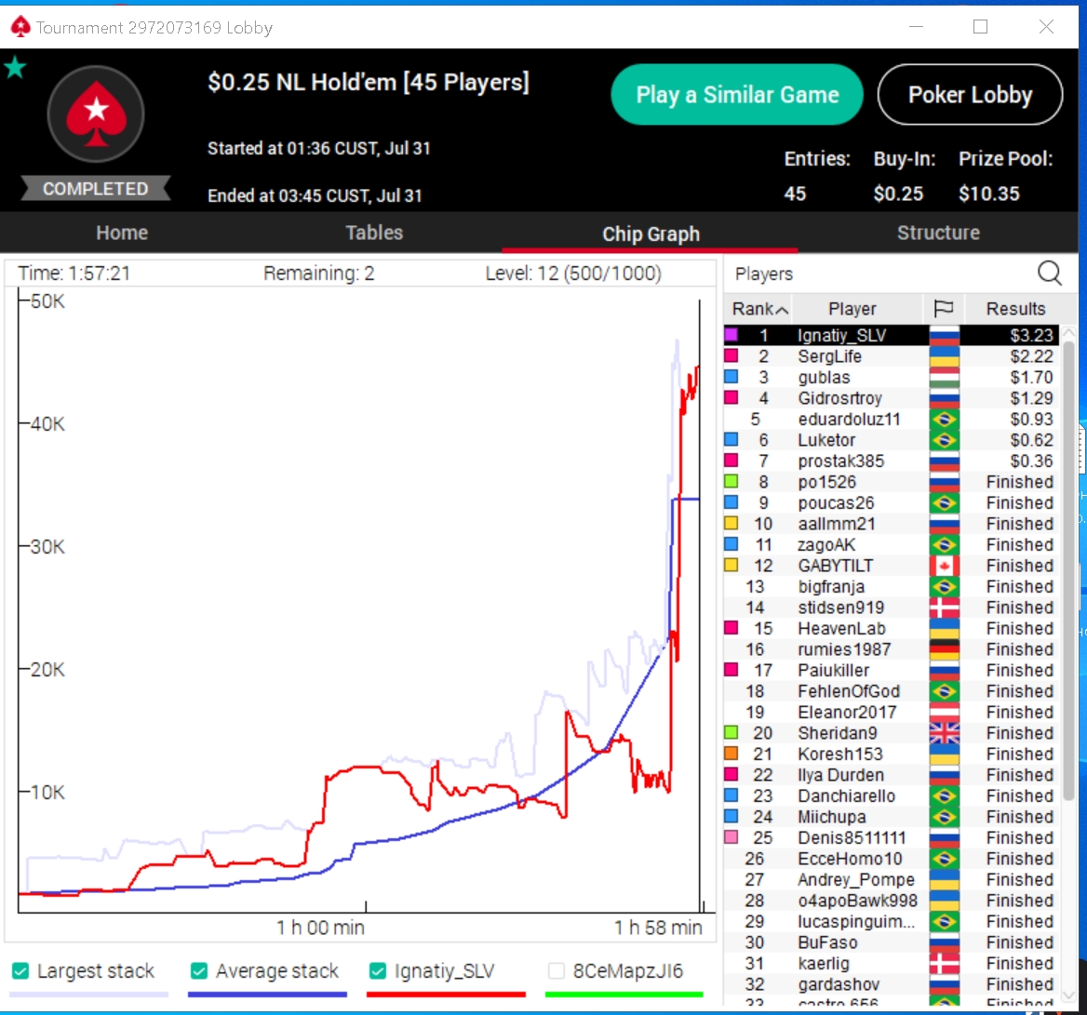1087x1015 pixels.
Task: Click the Danish flag beside kaerlig
Action: pos(945,963)
